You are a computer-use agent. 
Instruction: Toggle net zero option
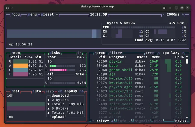tap(50, 91)
